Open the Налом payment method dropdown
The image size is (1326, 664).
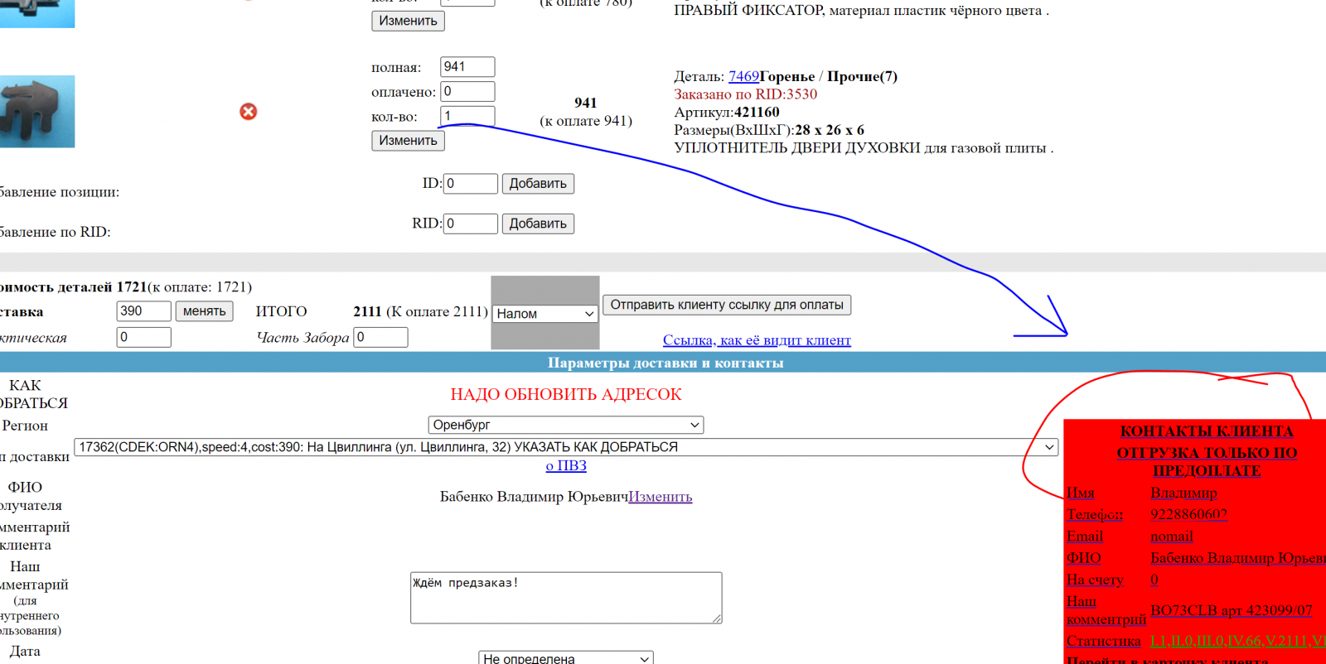(x=545, y=314)
